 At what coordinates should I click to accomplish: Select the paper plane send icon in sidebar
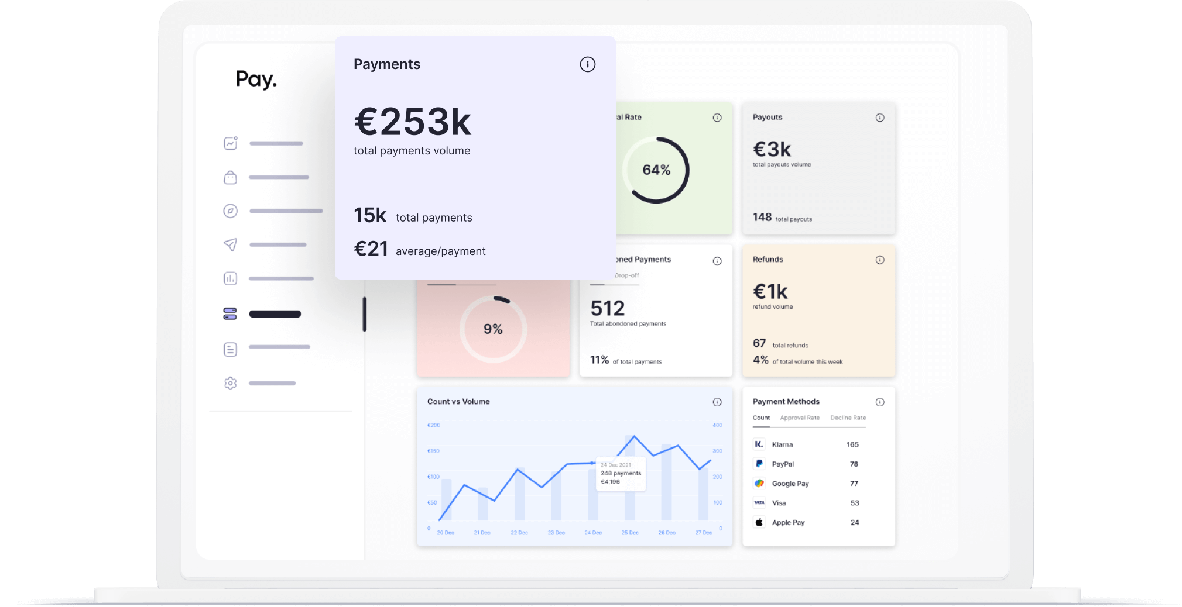point(230,244)
